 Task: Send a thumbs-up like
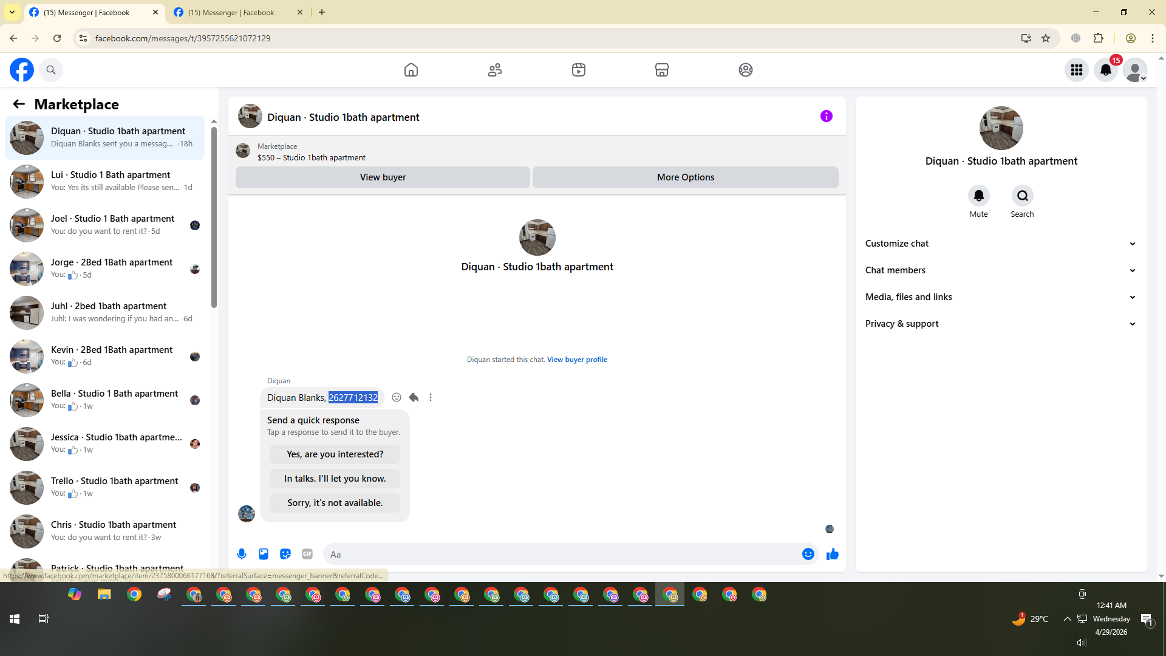pos(832,554)
